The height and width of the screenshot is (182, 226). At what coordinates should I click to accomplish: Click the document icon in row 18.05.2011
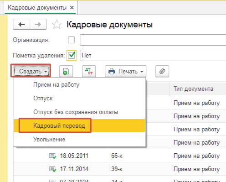tap(52, 156)
